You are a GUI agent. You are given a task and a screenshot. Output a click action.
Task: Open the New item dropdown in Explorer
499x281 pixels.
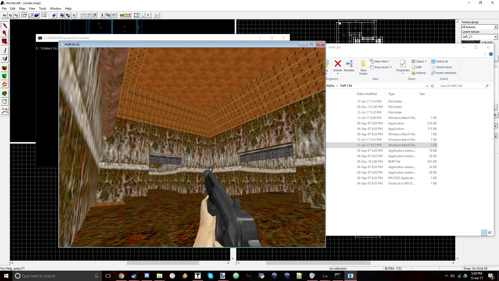pyautogui.click(x=380, y=61)
